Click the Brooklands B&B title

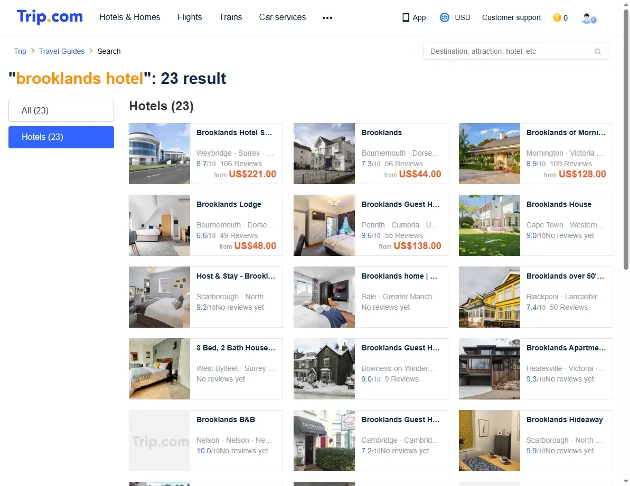[226, 420]
